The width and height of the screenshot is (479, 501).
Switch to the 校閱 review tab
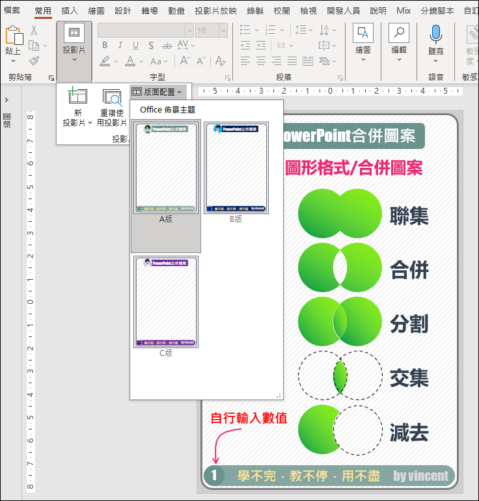pyautogui.click(x=282, y=11)
